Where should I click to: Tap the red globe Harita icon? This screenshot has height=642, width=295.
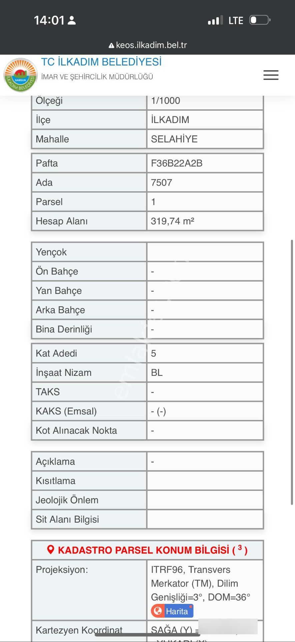158,611
